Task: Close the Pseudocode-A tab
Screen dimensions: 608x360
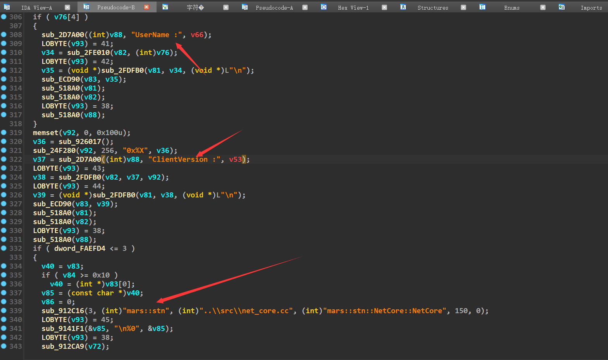Action: coord(305,7)
